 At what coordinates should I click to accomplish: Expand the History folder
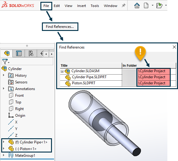(x=4, y=75)
